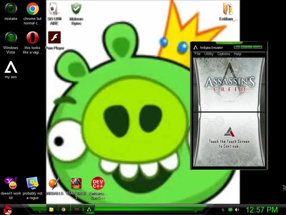Screen dimensions: 286x215
Task: Click the No$gba title bar triangle icon
Action: 196,48
